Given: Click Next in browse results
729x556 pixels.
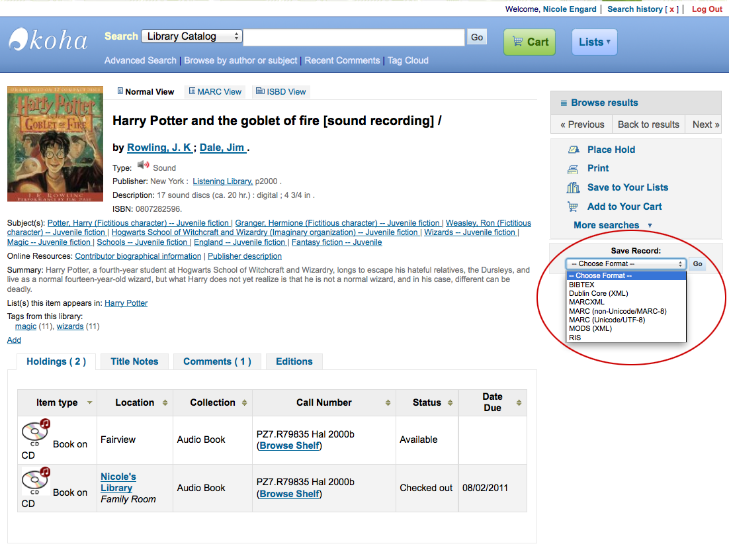Looking at the screenshot, I should click(705, 124).
